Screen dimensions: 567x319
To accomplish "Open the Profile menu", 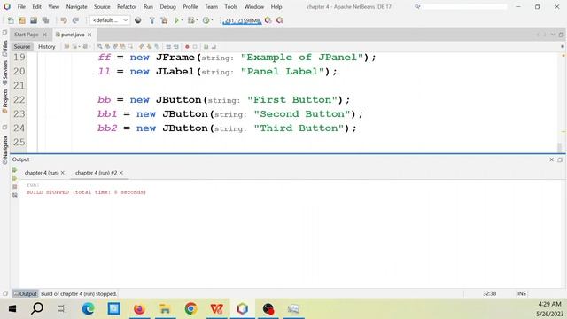I will pos(190,7).
